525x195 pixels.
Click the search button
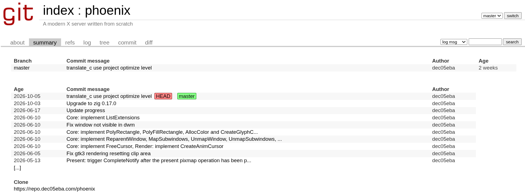(x=512, y=42)
